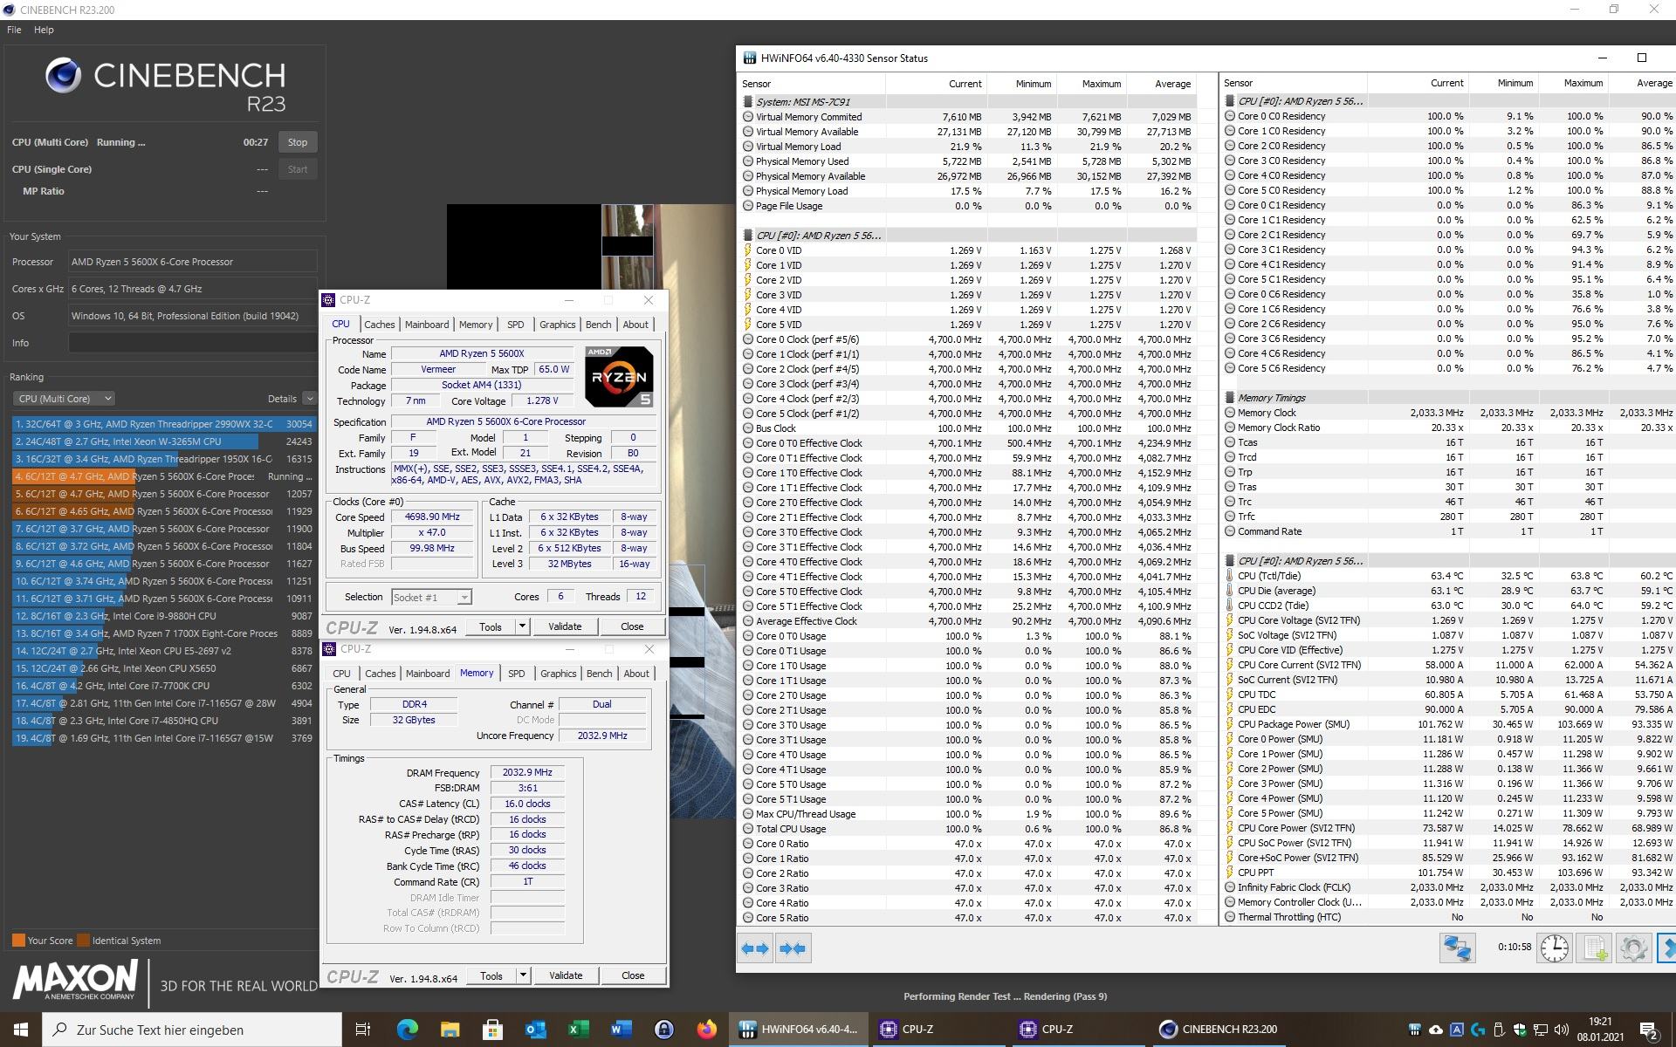Click Validate in upper CPU-Z window

pyautogui.click(x=565, y=626)
